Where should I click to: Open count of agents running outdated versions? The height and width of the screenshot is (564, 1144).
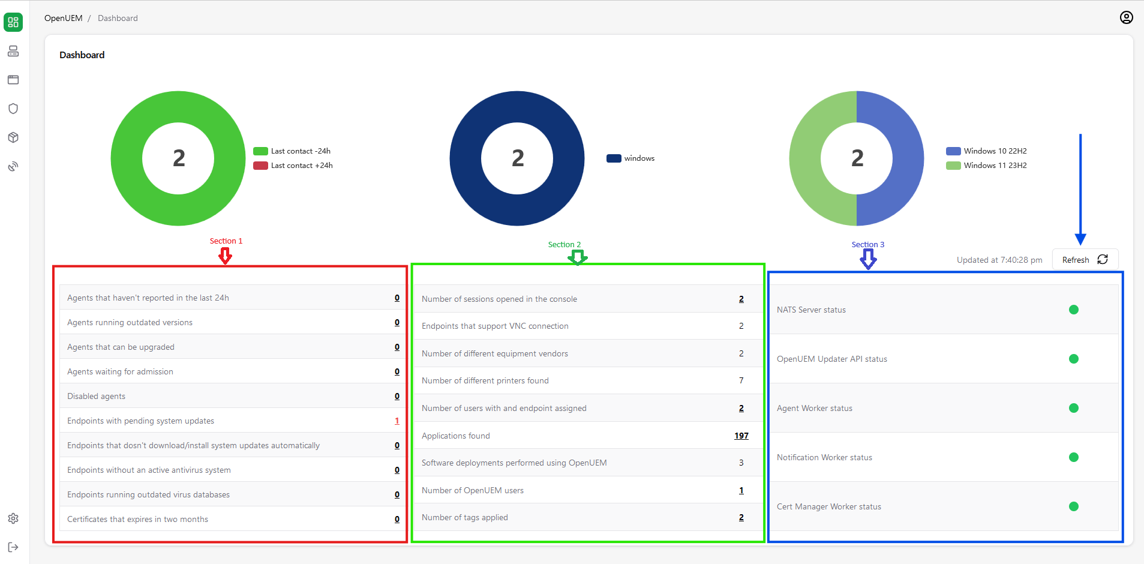(397, 323)
